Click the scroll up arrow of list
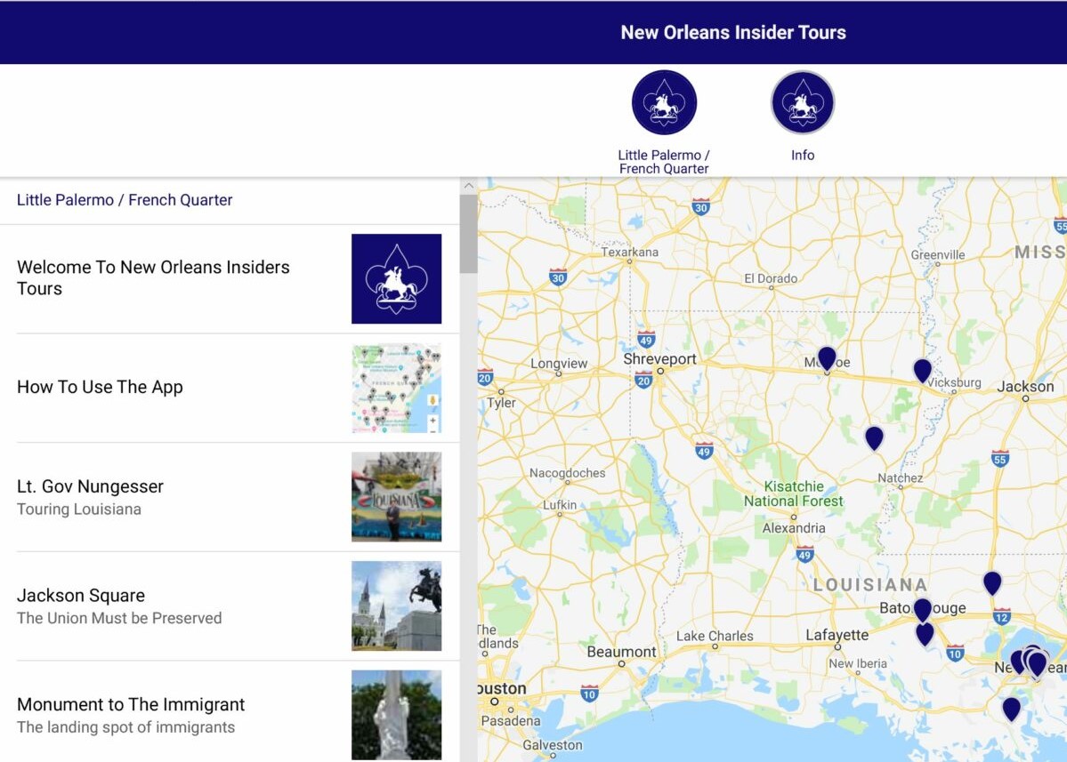The height and width of the screenshot is (762, 1067). 468,186
